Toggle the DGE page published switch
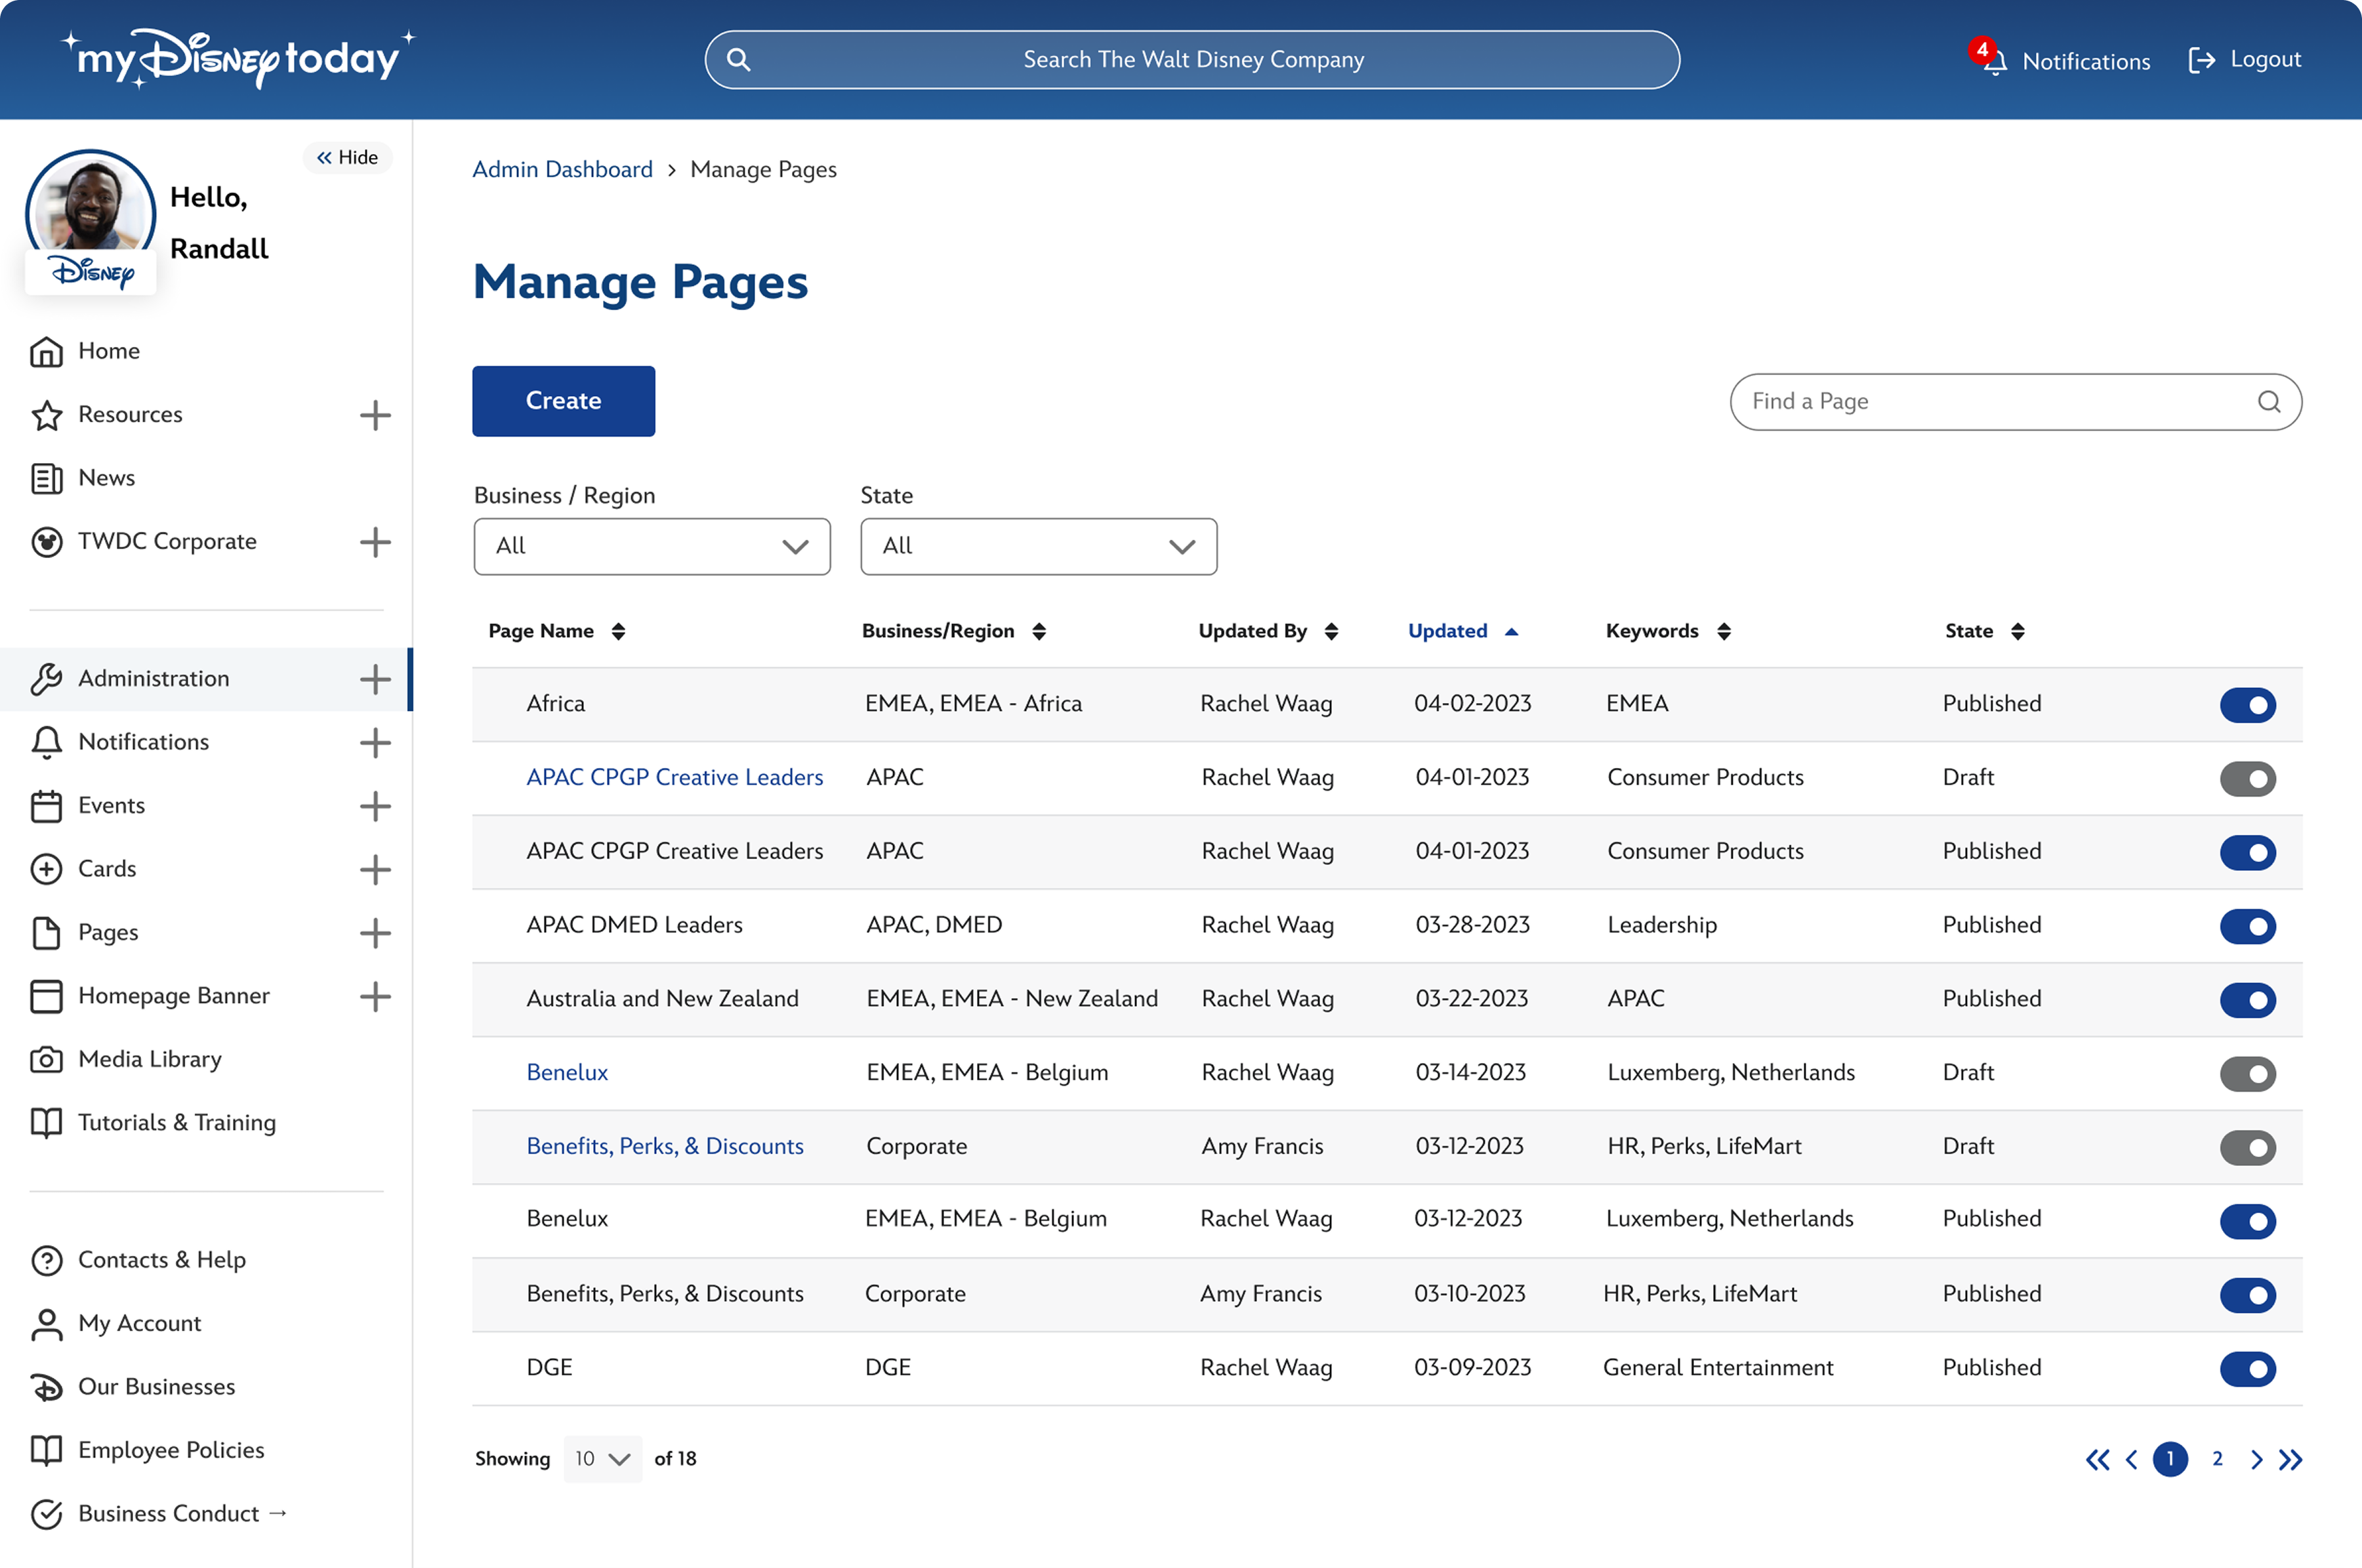 pos(2247,1368)
